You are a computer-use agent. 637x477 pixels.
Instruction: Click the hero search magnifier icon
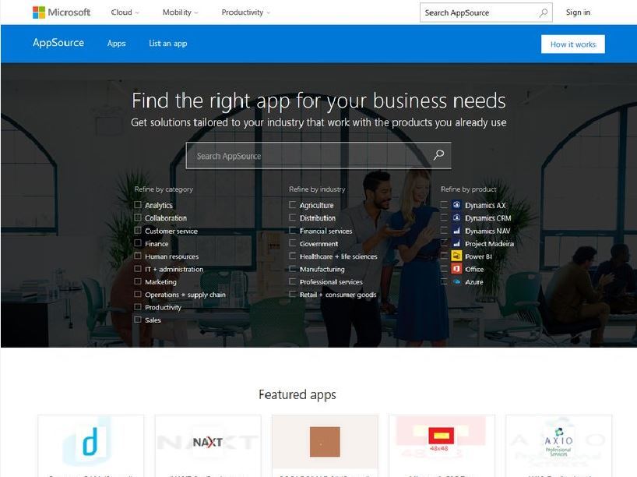438,155
